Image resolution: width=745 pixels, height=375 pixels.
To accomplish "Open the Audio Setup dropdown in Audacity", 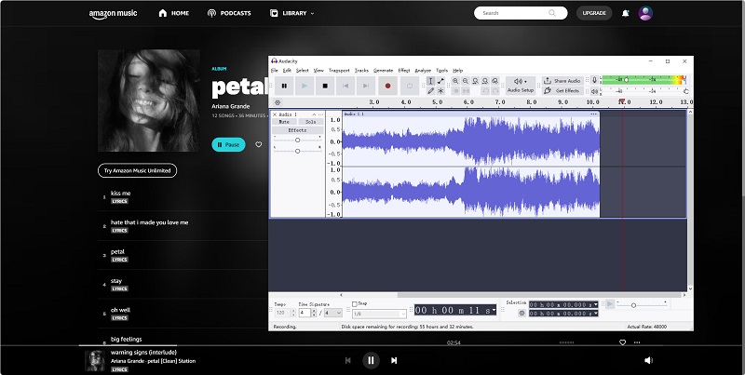I will click(521, 86).
